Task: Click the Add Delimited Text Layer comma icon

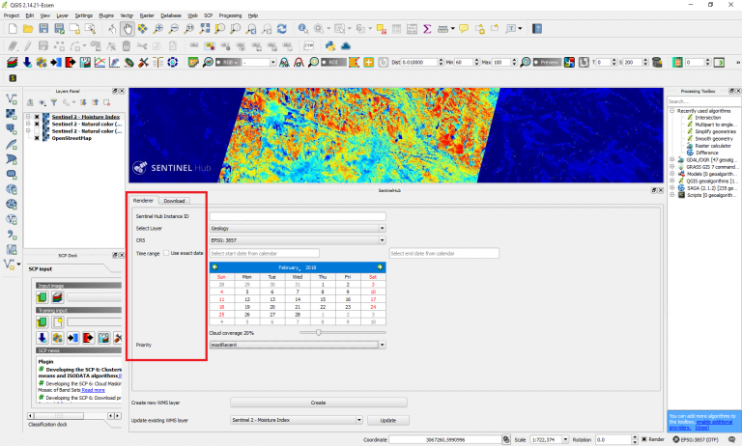Action: point(12,235)
